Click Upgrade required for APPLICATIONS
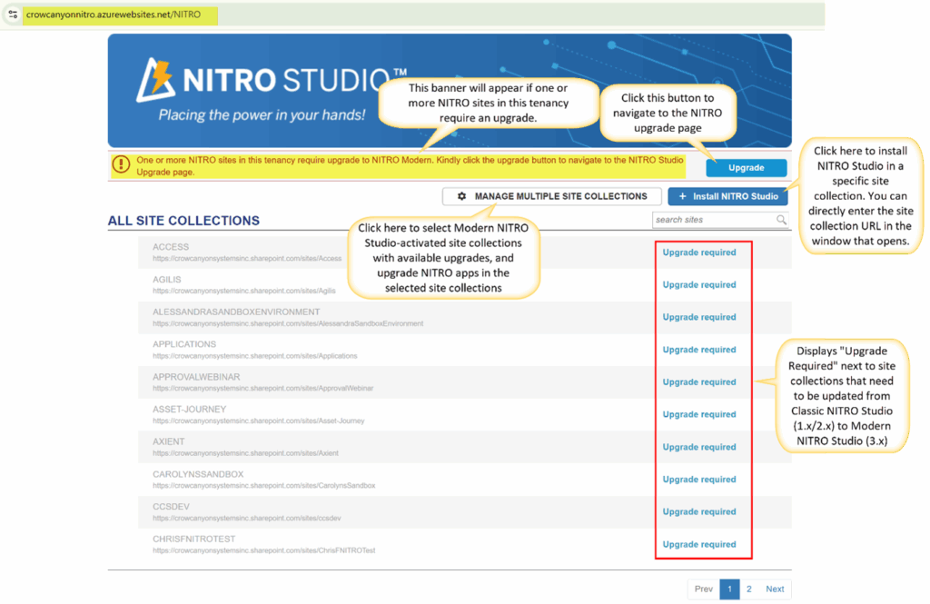 pyautogui.click(x=699, y=350)
